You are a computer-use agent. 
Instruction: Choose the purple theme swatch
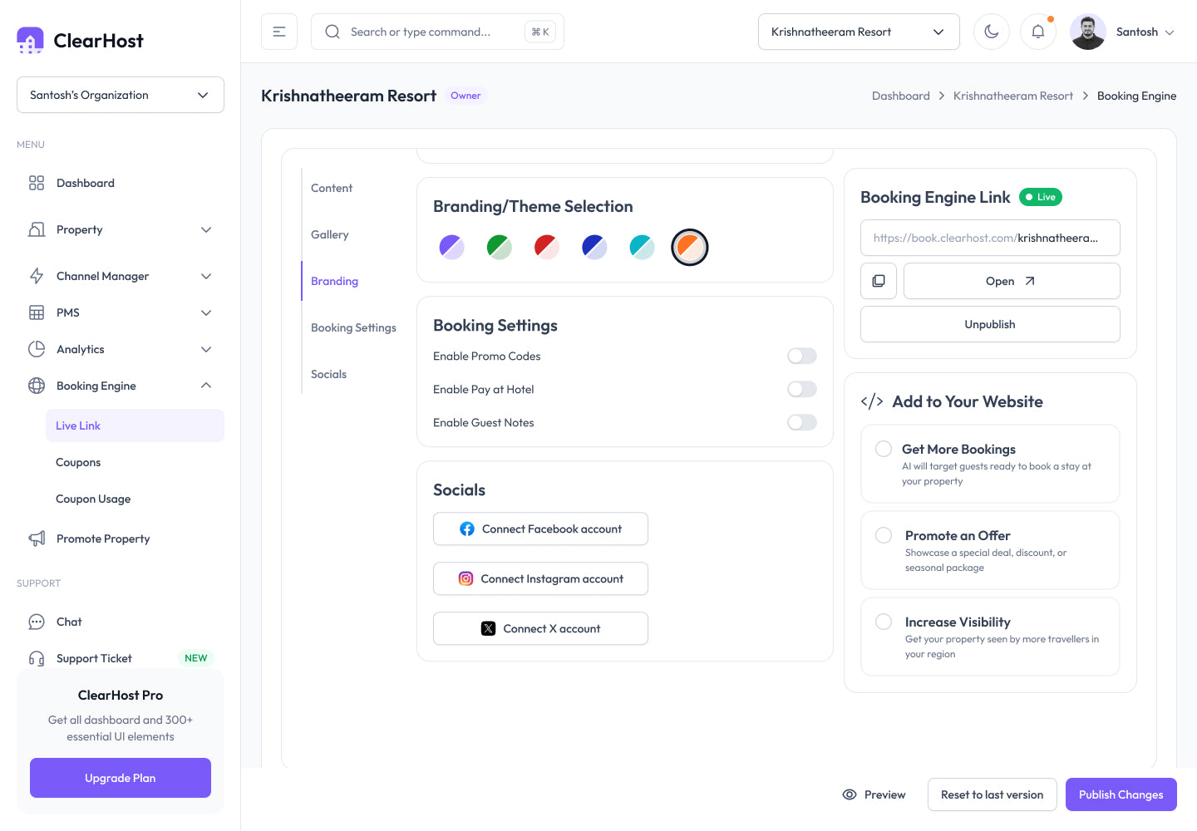click(451, 247)
